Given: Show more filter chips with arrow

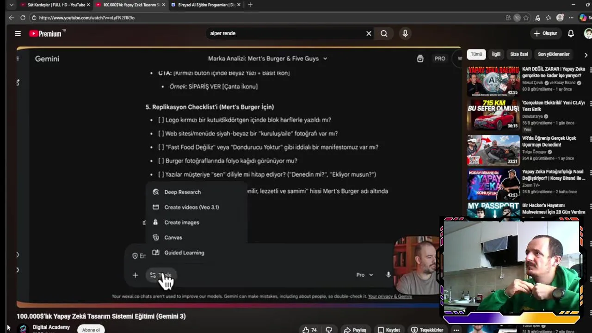Looking at the screenshot, I should 586,55.
